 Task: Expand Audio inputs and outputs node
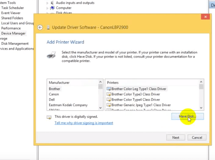coord(47,3)
